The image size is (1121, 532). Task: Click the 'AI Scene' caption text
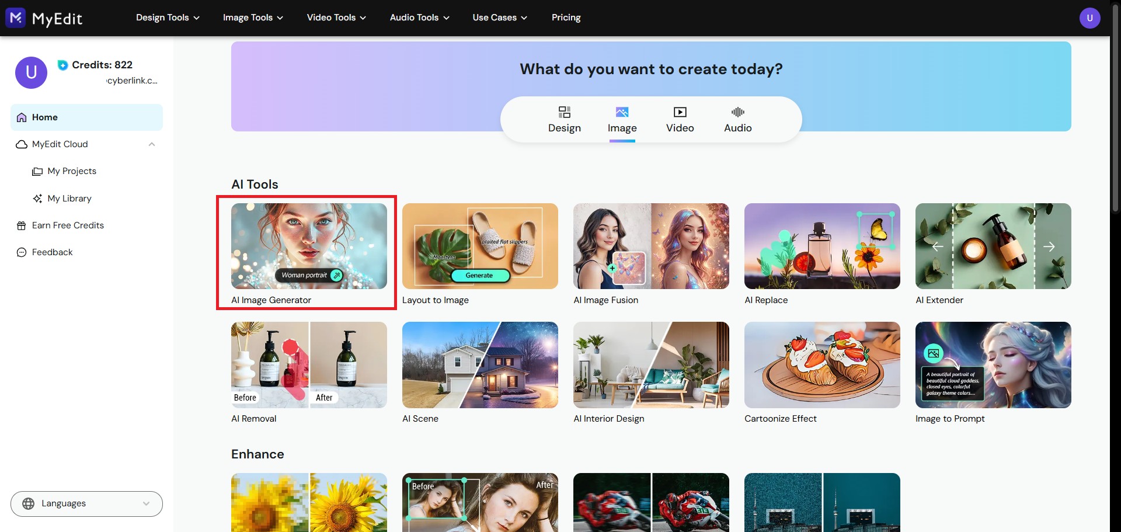click(x=420, y=419)
